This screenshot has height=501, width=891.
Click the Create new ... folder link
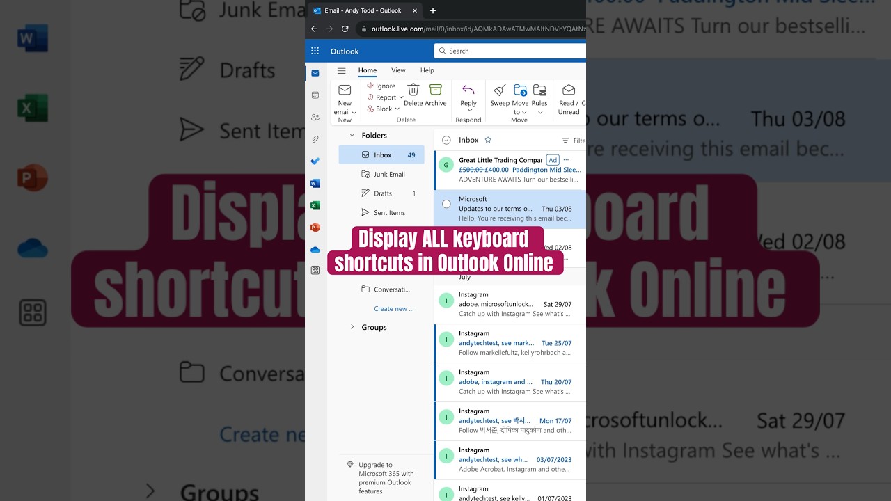point(394,309)
